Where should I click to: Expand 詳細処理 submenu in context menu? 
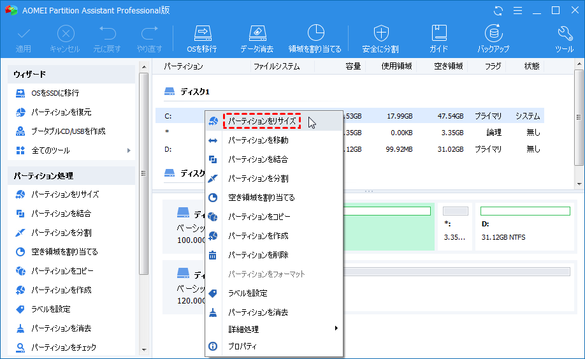pyautogui.click(x=274, y=329)
